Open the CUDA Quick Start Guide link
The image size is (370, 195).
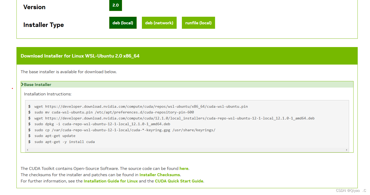(x=179, y=181)
